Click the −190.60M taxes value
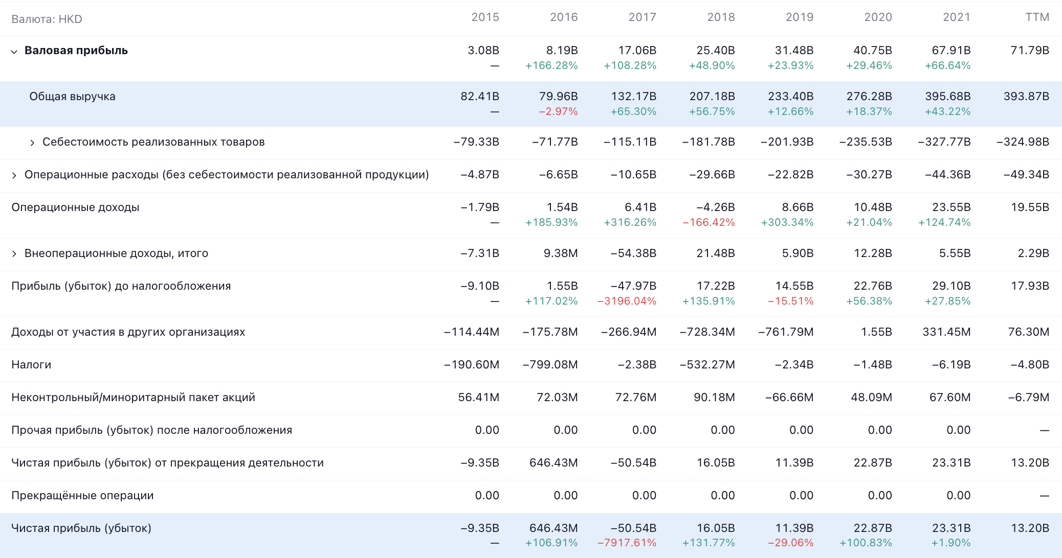This screenshot has width=1062, height=558. coord(472,365)
